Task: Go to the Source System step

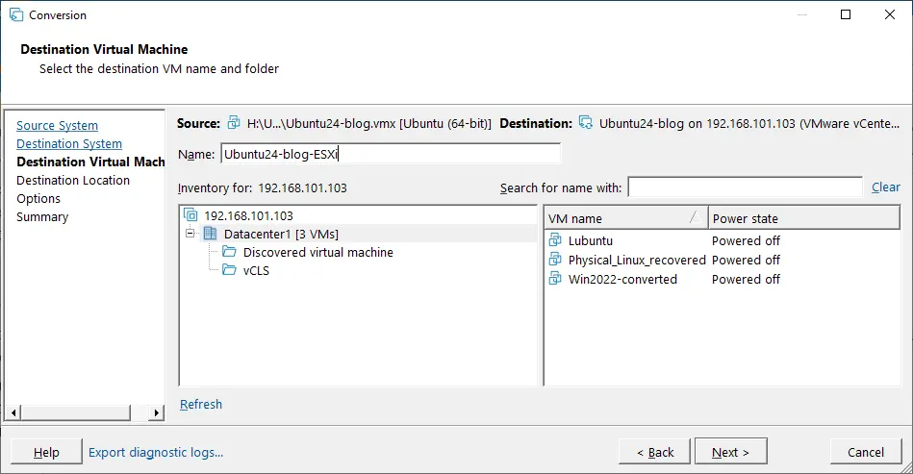Action: point(57,126)
